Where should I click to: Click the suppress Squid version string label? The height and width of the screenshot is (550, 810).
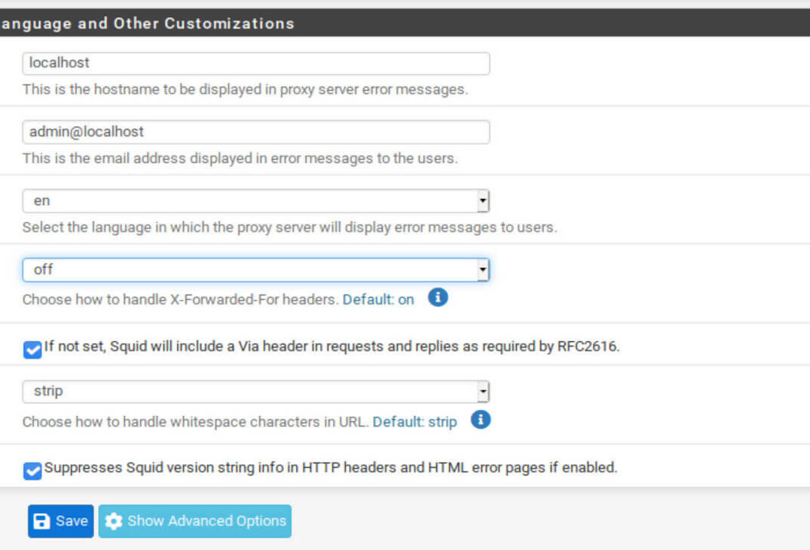coord(330,468)
